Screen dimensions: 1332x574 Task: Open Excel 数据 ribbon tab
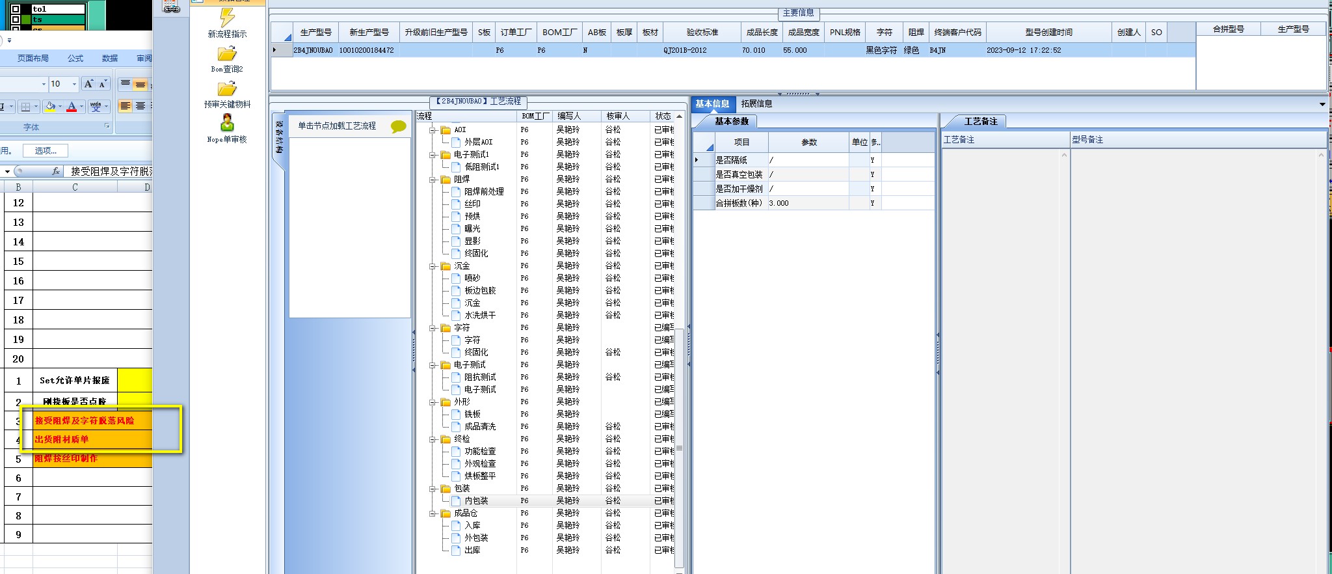point(110,58)
